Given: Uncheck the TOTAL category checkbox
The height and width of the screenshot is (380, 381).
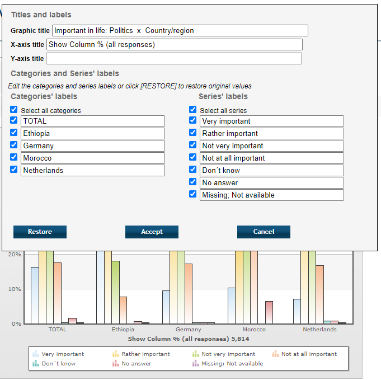Looking at the screenshot, I should (14, 120).
